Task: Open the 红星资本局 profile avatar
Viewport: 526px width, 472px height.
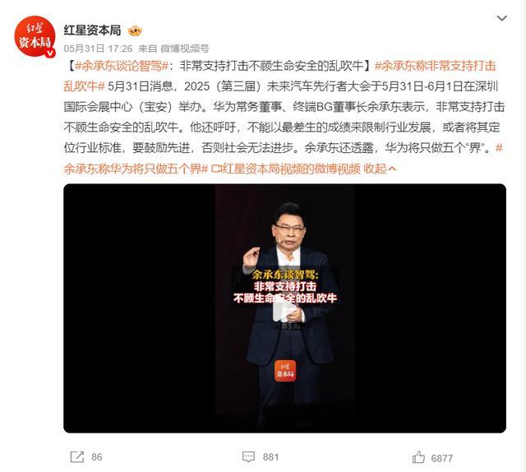Action: pyautogui.click(x=35, y=36)
